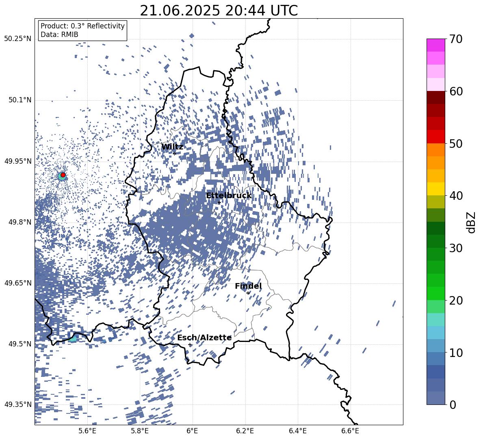This screenshot has height=439, width=481.
Task: Pick the turquoise swatch near 16 dBZ
Action: pos(435,320)
